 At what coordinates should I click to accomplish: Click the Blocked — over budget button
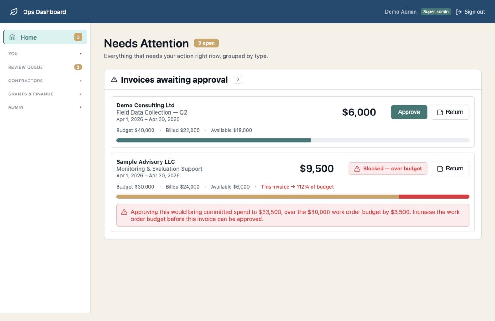pyautogui.click(x=388, y=169)
